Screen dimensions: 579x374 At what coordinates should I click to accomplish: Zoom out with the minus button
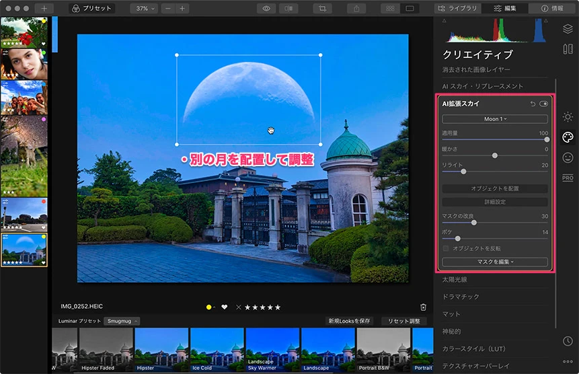pyautogui.click(x=168, y=8)
